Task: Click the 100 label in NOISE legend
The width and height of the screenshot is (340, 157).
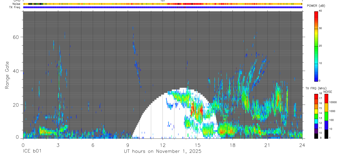Action: (x=331, y=120)
